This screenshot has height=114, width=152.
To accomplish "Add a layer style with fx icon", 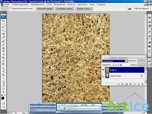I will point(123,84).
